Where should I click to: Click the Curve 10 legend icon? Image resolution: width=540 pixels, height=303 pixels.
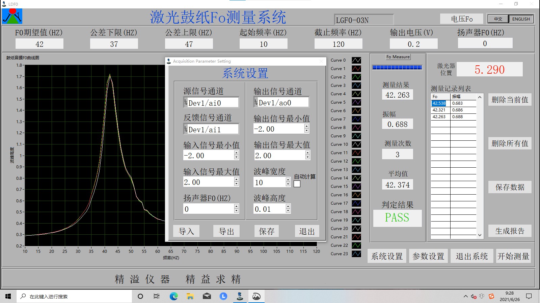pyautogui.click(x=356, y=144)
